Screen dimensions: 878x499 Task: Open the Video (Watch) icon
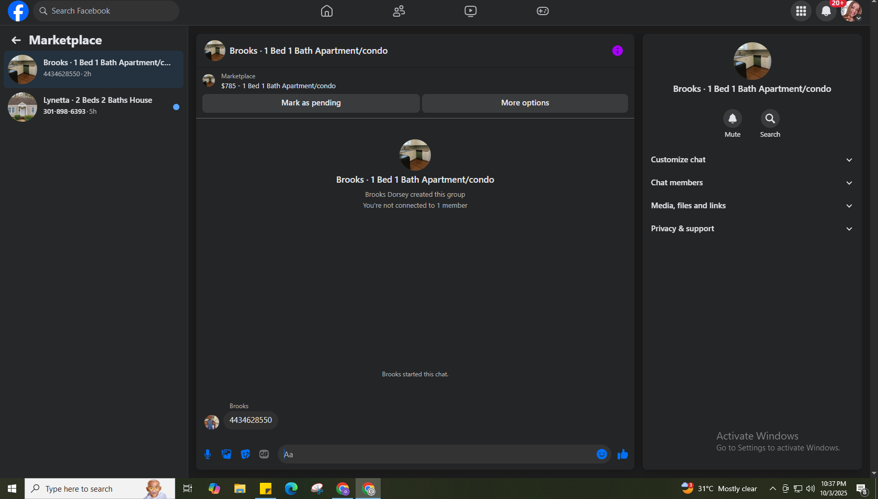coord(471,11)
